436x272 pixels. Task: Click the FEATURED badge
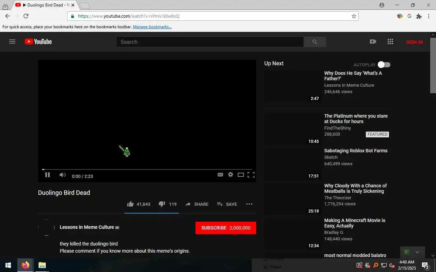point(377,134)
